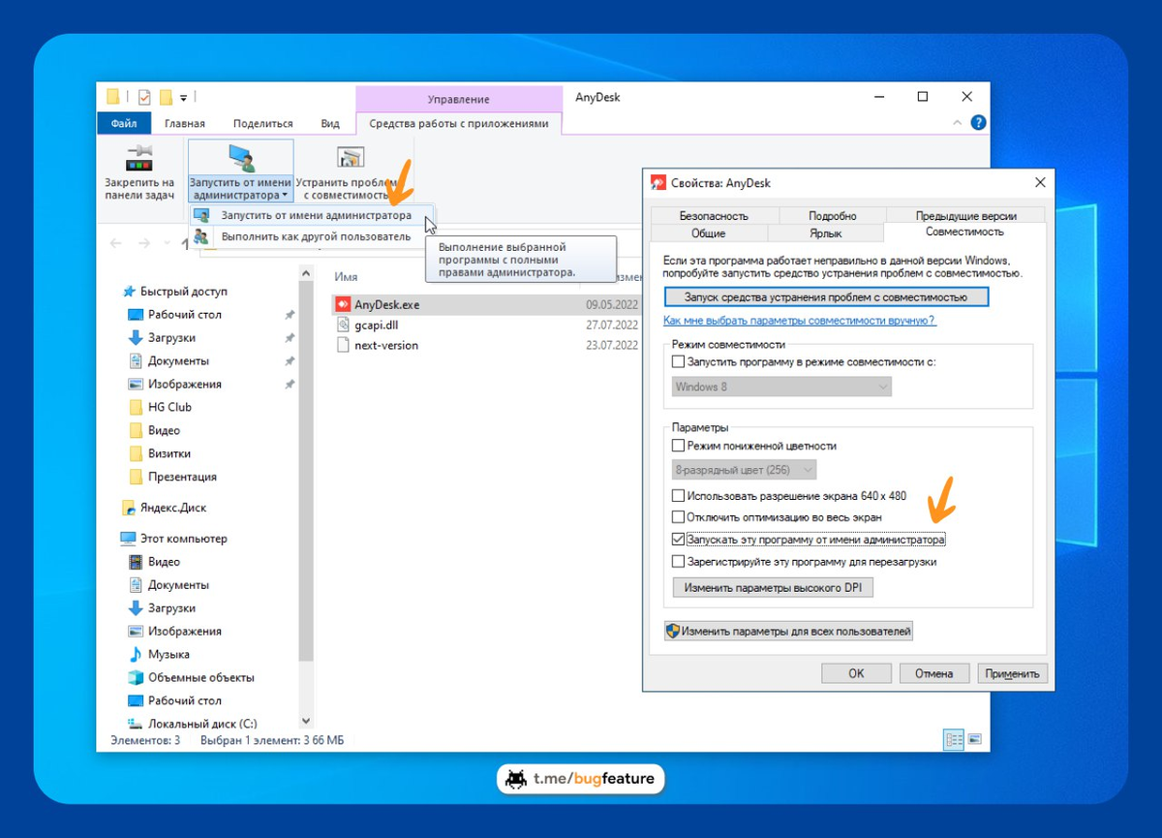1162x838 pixels.
Task: Click run as other user menu icon
Action: pyautogui.click(x=201, y=236)
